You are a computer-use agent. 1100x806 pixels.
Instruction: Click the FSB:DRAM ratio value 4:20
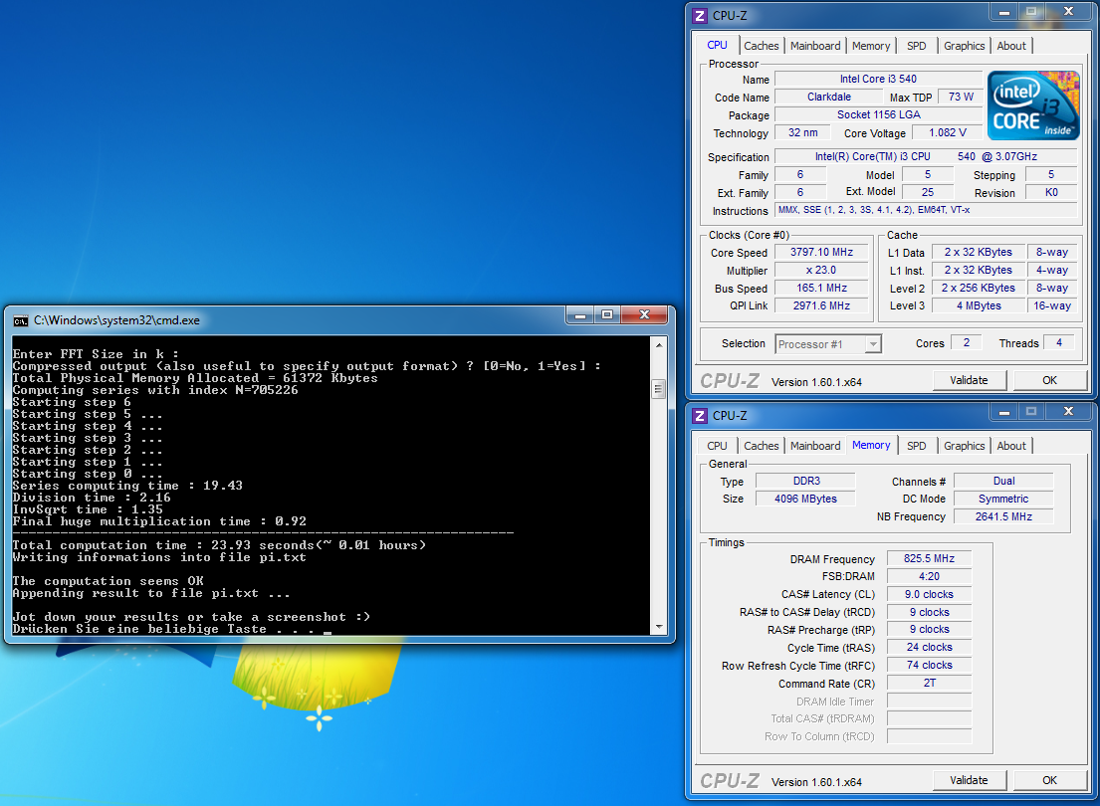tap(929, 576)
